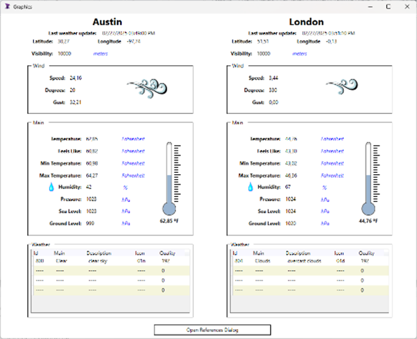417x339 pixels.
Task: Click London's humidity water droplet icon
Action: tap(251, 187)
